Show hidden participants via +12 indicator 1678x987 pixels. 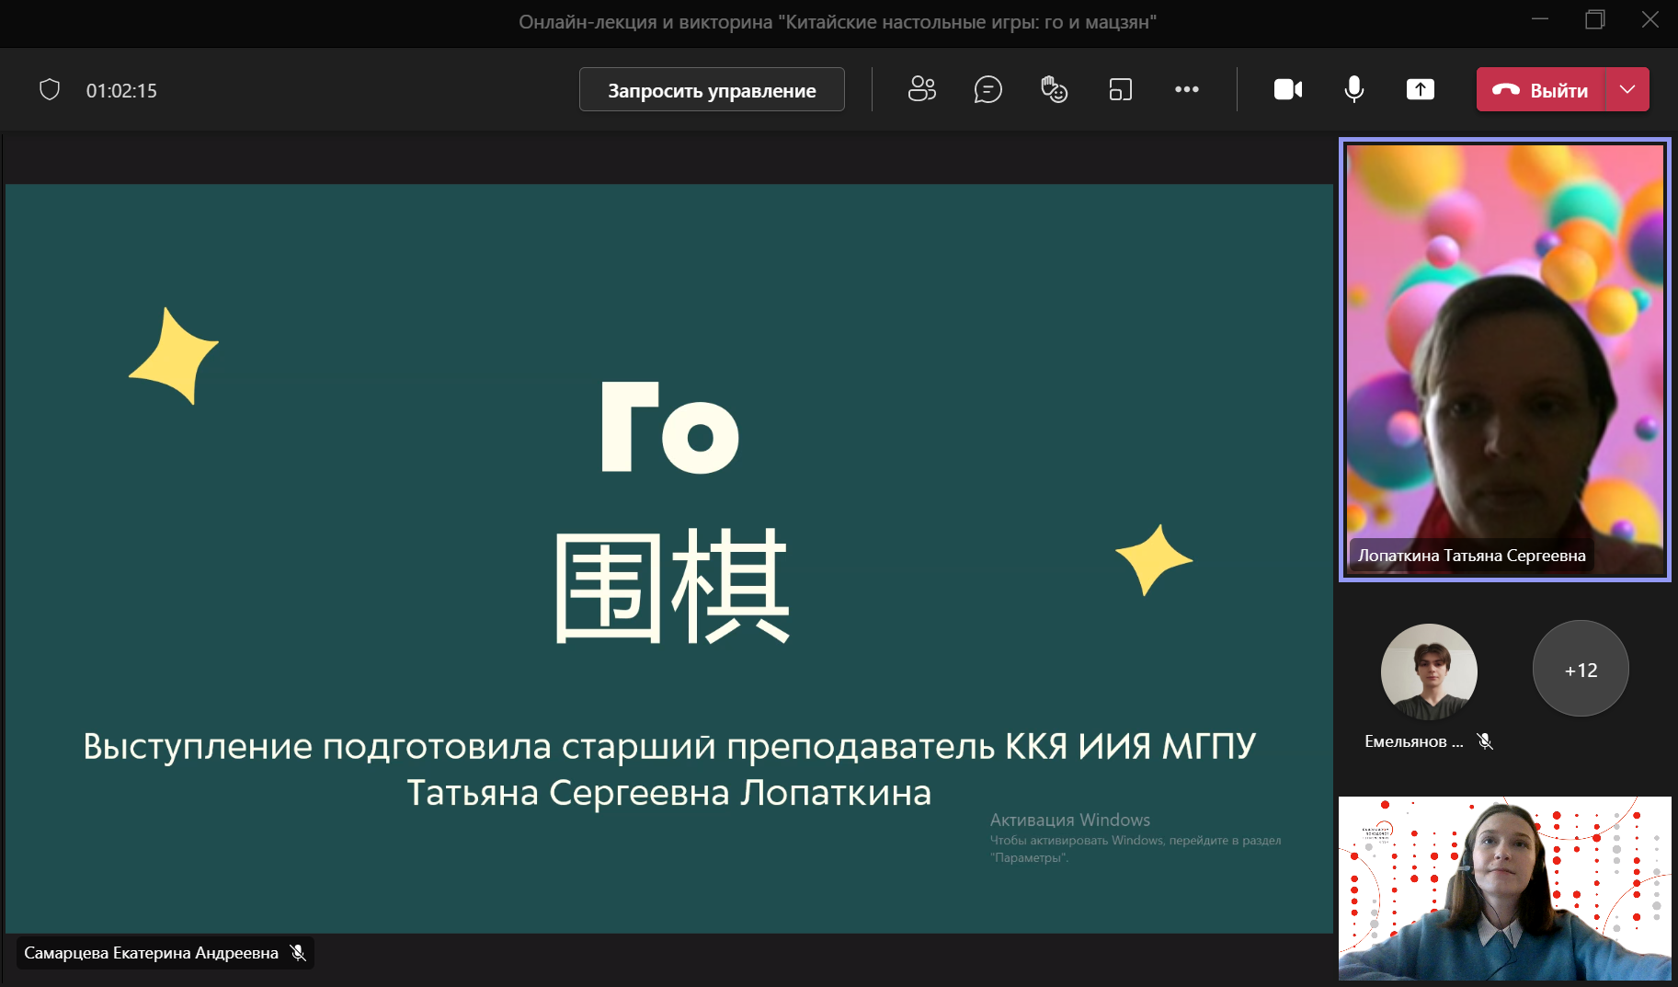click(x=1580, y=669)
